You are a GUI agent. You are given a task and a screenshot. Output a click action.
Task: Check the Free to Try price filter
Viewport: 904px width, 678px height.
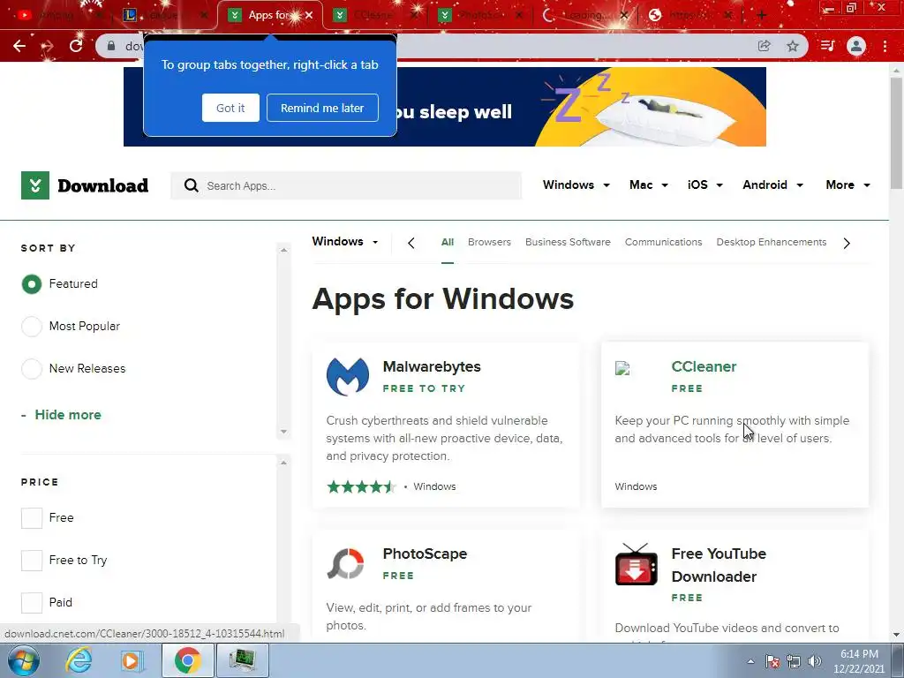click(32, 560)
